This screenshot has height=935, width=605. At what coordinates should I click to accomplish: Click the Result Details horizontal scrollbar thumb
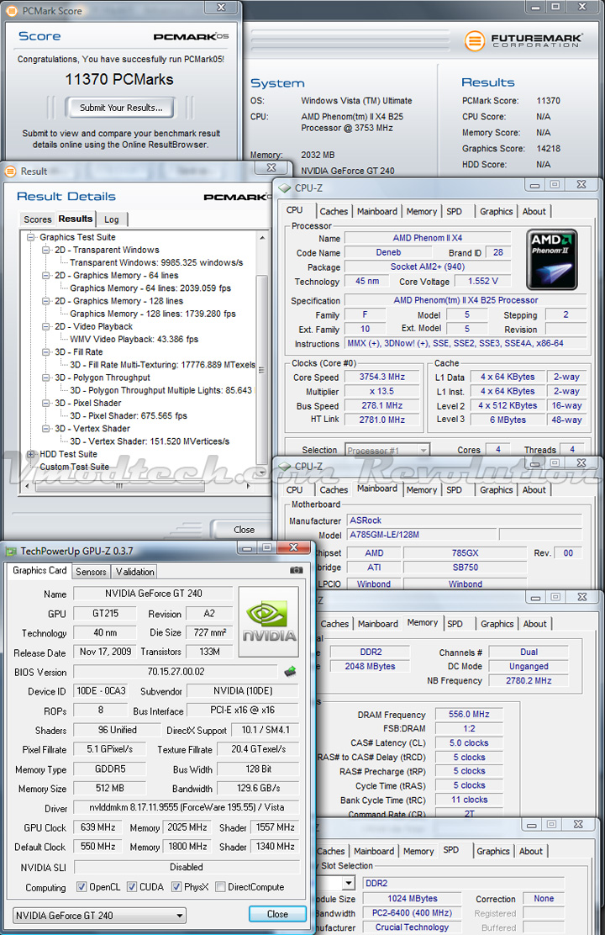[x=119, y=486]
